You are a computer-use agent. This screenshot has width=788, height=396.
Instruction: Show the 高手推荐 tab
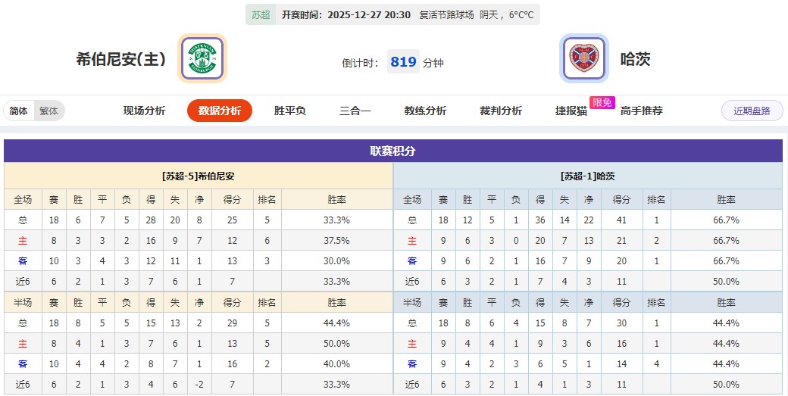coord(641,111)
